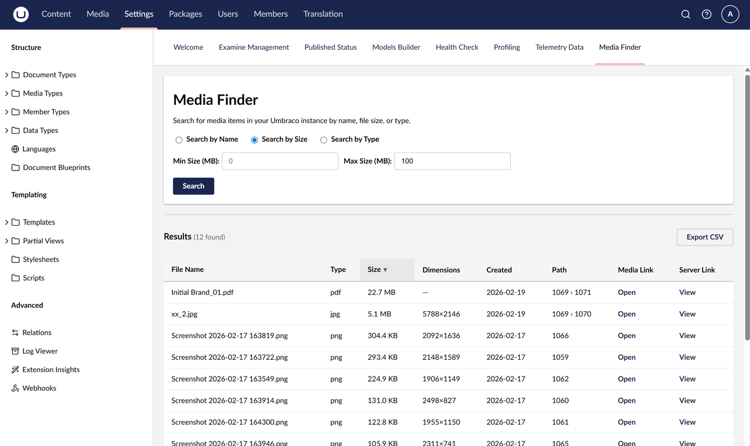
Task: Expand the Templates folder chevron
Action: pyautogui.click(x=6, y=222)
